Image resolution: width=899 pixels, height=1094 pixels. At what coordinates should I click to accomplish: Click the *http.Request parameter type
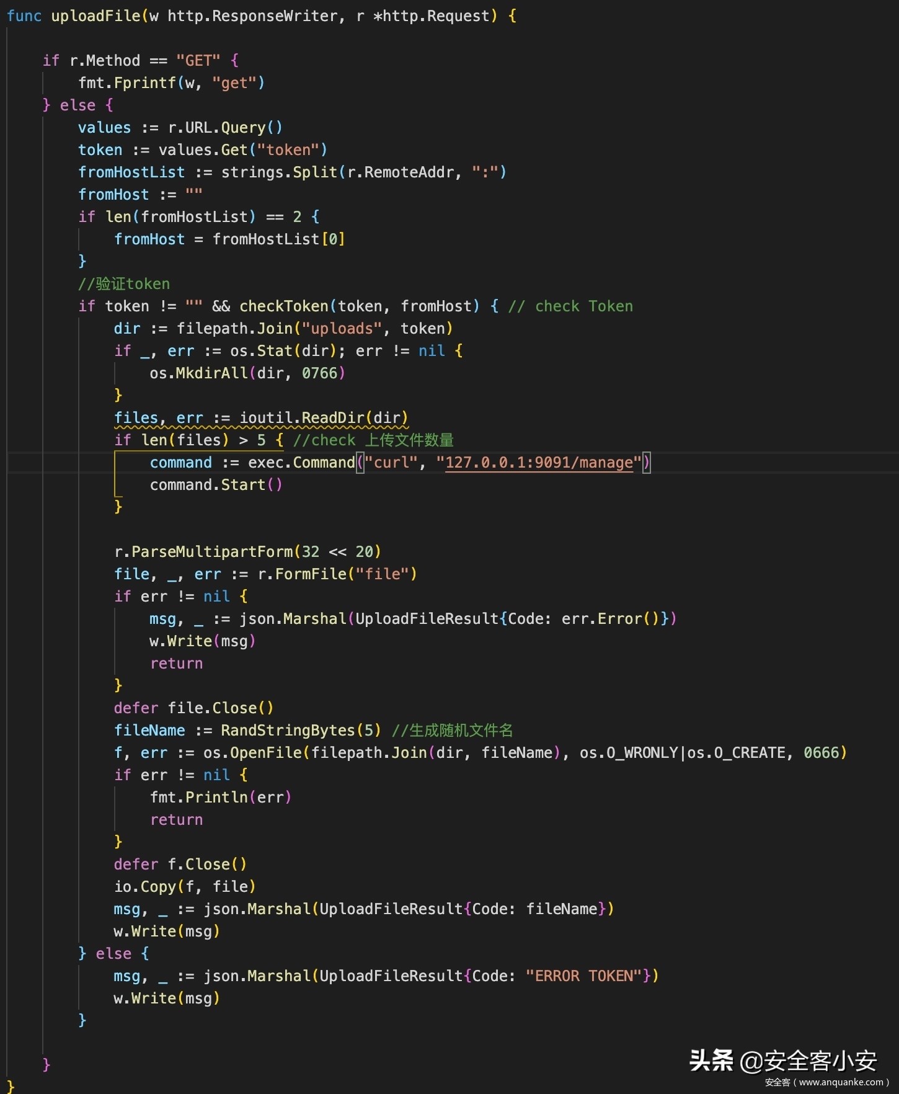coord(432,16)
